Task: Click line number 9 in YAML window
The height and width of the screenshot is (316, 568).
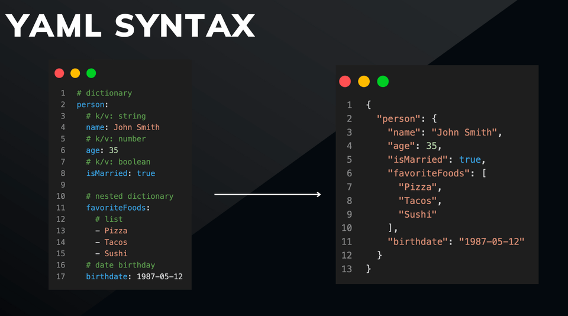Action: pyautogui.click(x=63, y=185)
